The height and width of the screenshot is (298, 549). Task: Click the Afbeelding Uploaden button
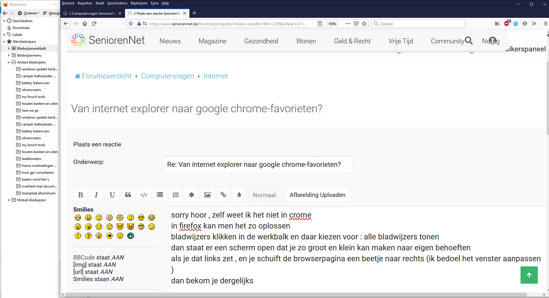click(317, 195)
